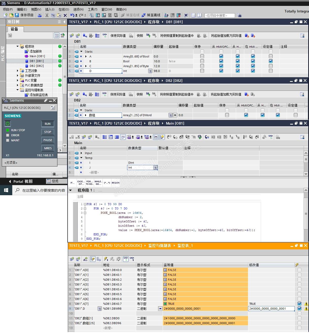309x333 pixels.
Task: Toggle 设定值 checkbox for DB1 row C
Action: click(x=271, y=66)
